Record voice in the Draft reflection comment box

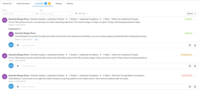click(195, 87)
